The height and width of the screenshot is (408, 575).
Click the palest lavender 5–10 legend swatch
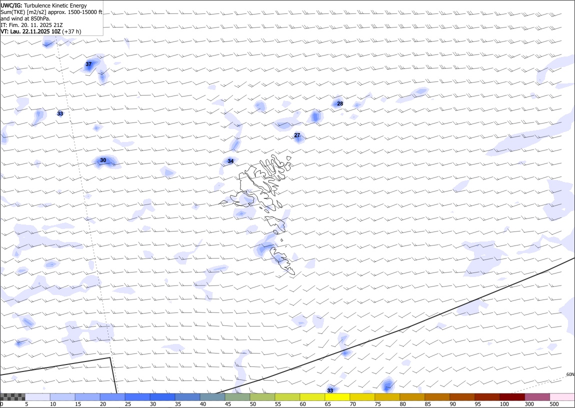click(38, 397)
